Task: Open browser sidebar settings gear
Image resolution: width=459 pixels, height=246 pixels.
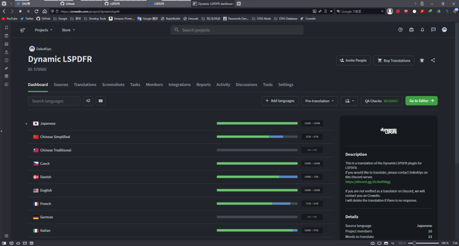Action: click(6, 236)
